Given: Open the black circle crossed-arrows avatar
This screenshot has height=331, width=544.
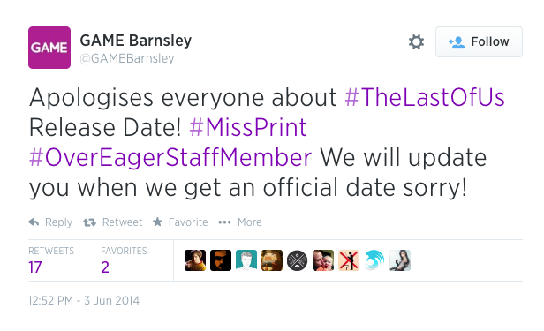Looking at the screenshot, I should 298,260.
